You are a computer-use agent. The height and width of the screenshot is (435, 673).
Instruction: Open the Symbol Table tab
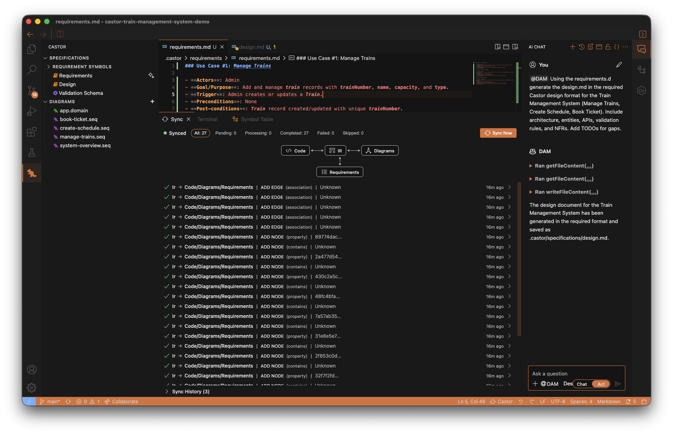[x=256, y=119]
